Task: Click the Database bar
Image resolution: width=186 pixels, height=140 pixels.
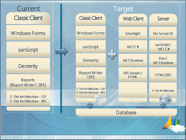Action: 126,112
